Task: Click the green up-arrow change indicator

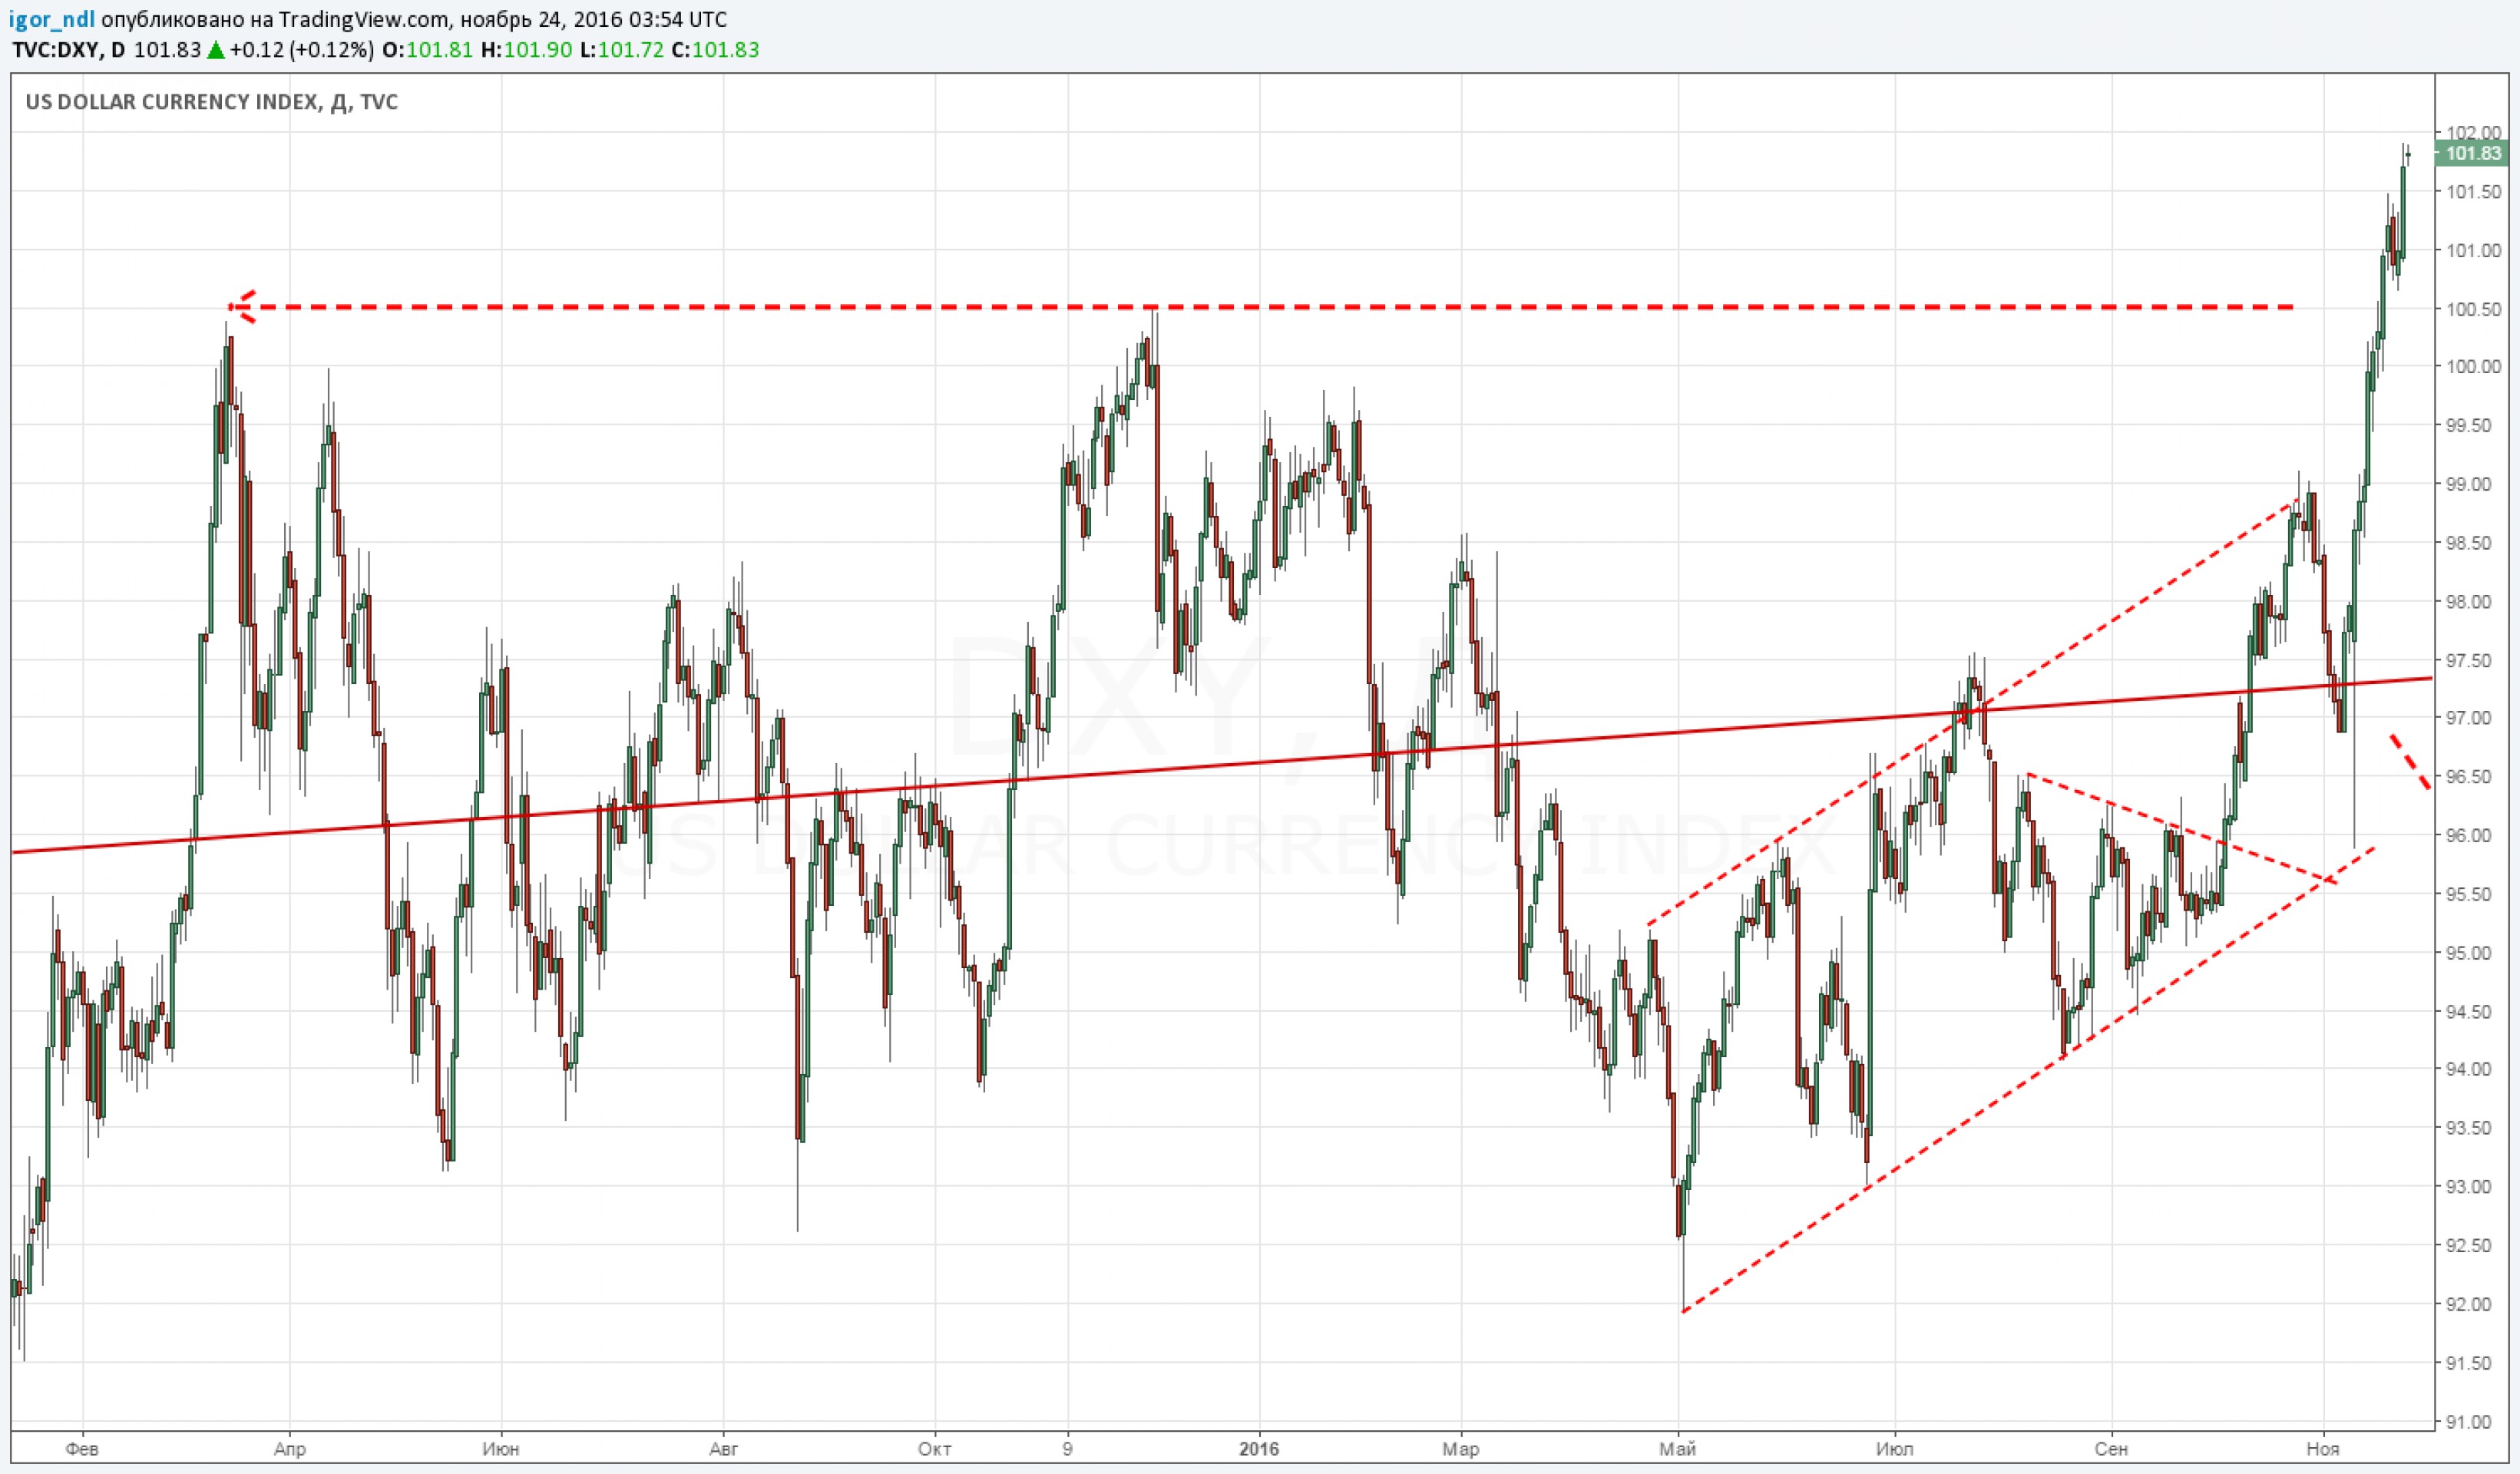Action: pyautogui.click(x=215, y=50)
